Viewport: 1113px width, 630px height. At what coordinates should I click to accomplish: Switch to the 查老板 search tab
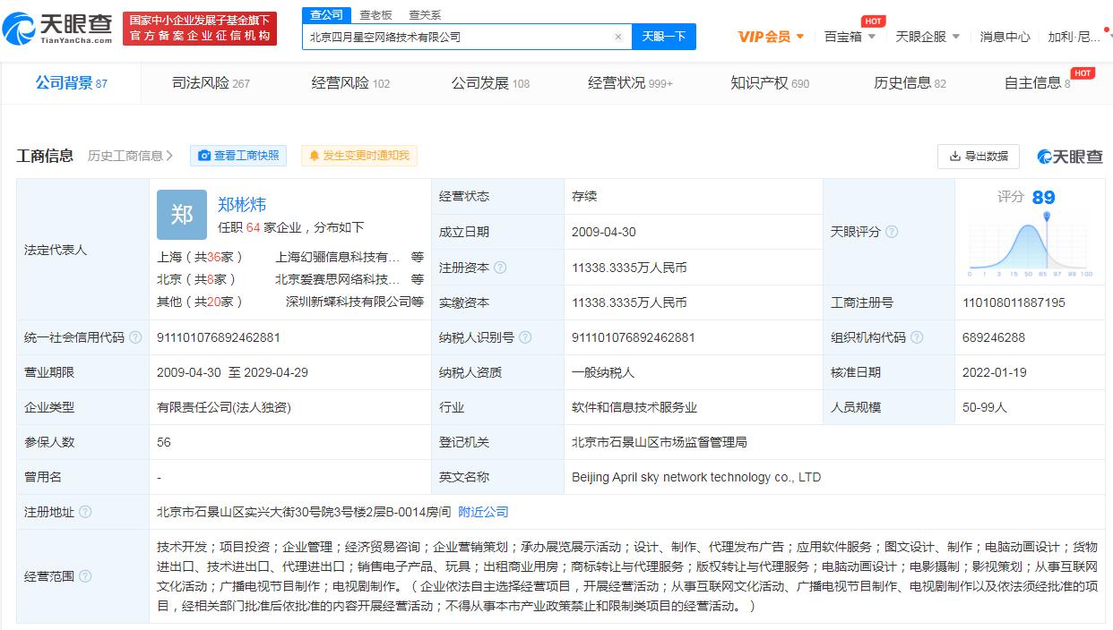[x=375, y=15]
